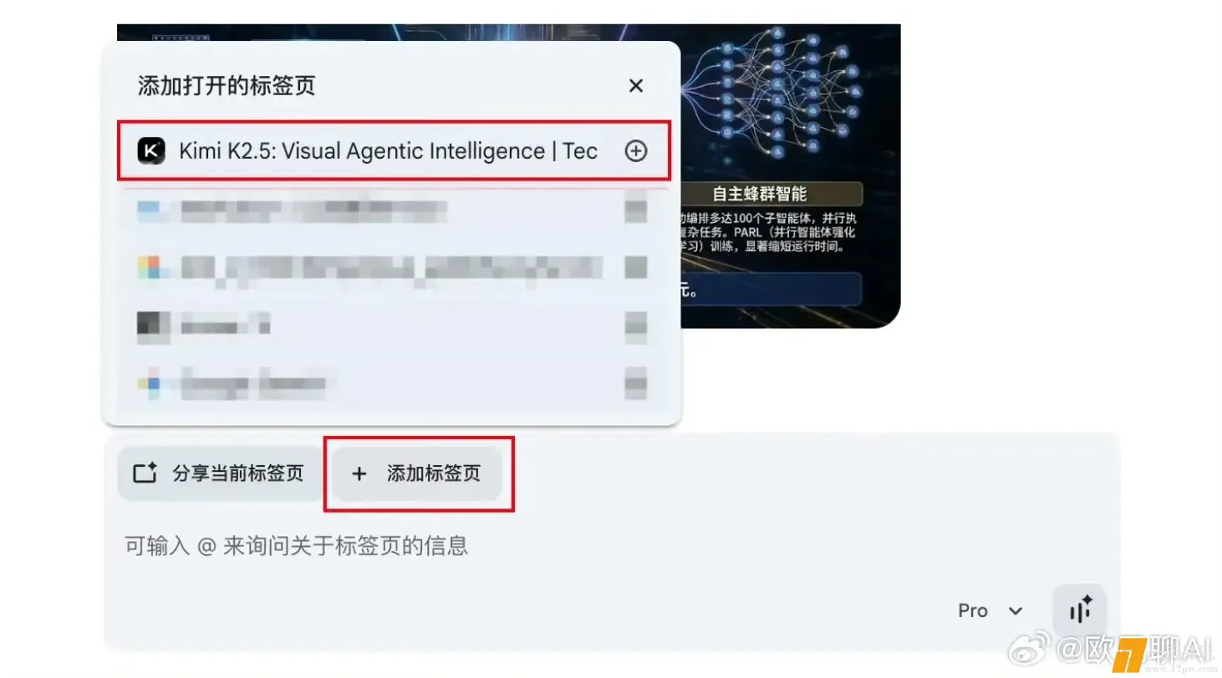Activate the voice waveform sparkle icon

click(x=1080, y=611)
